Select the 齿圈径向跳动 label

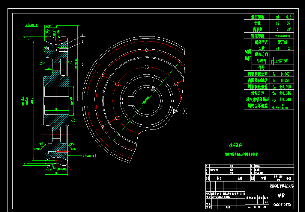point(258,80)
